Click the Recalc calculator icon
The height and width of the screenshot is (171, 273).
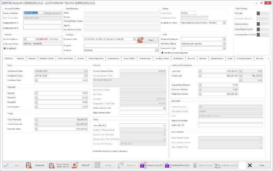tap(97, 165)
